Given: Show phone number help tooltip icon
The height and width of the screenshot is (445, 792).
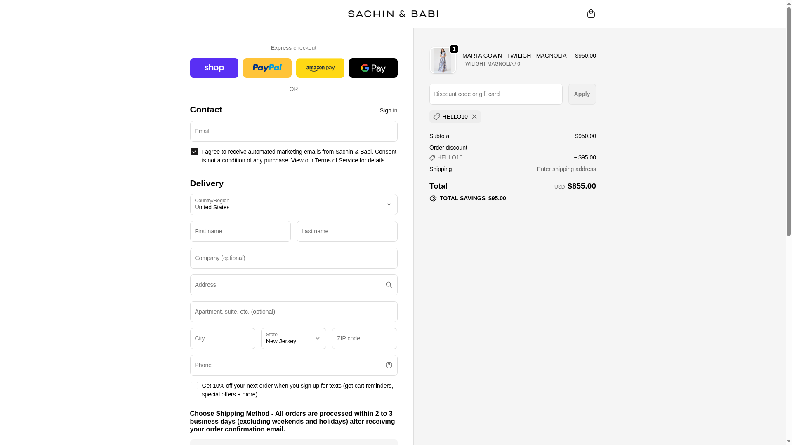Looking at the screenshot, I should [x=389, y=365].
